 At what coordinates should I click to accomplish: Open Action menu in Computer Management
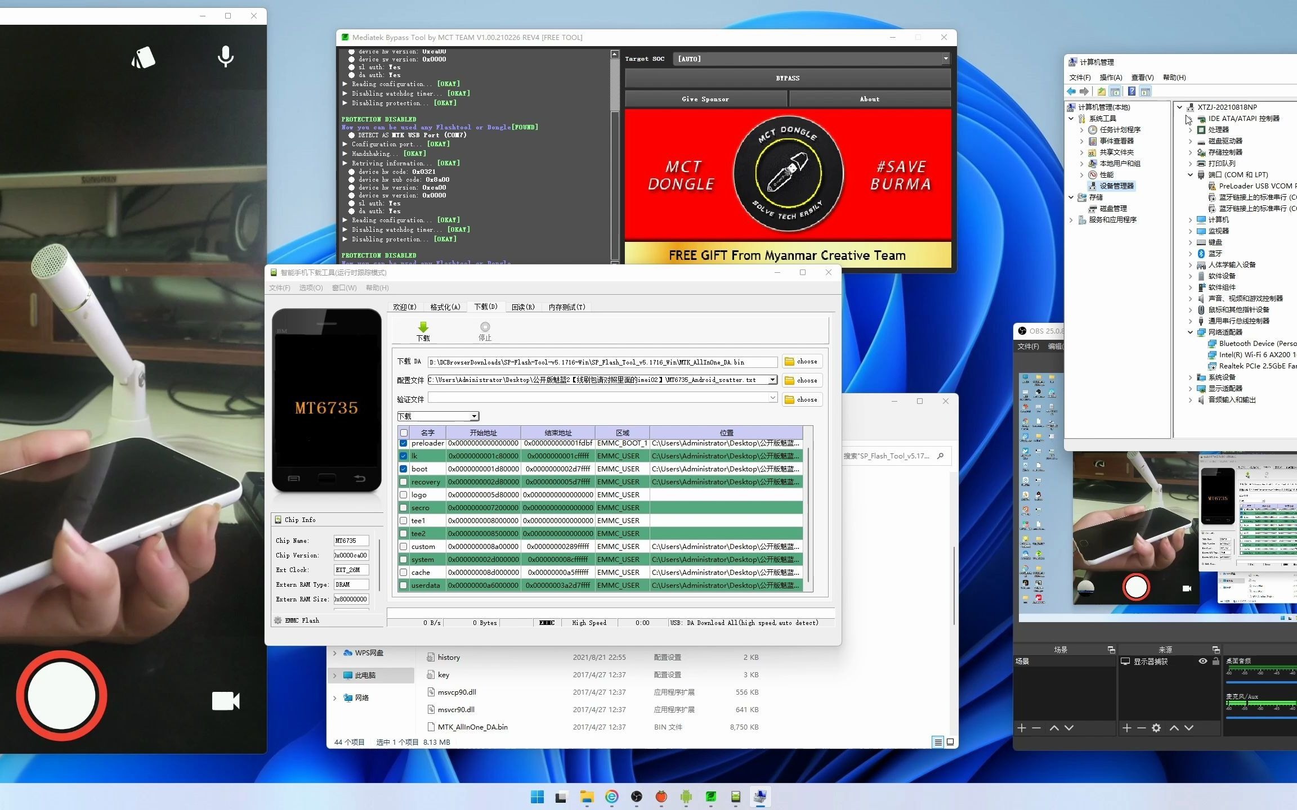pyautogui.click(x=1111, y=77)
